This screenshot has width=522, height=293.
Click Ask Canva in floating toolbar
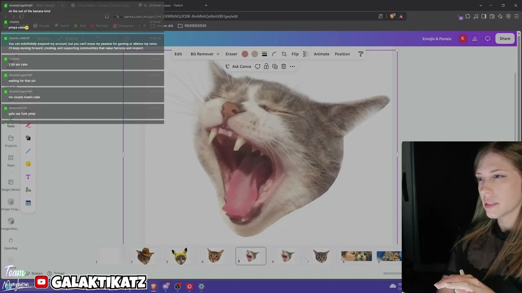point(238,66)
